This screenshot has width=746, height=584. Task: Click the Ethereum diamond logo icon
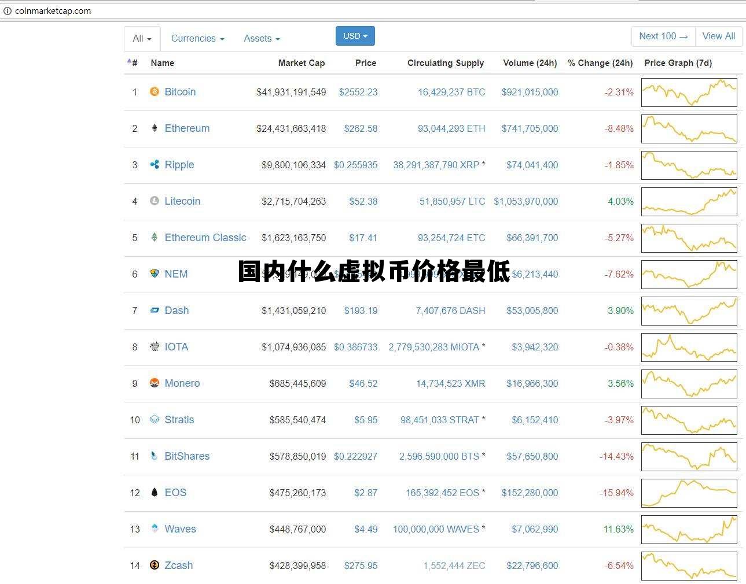(154, 128)
